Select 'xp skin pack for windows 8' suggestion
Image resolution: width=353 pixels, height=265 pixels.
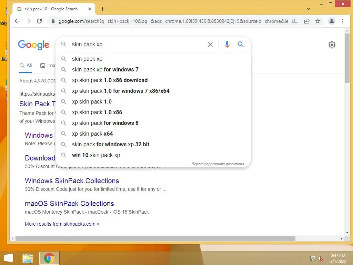pos(153,123)
